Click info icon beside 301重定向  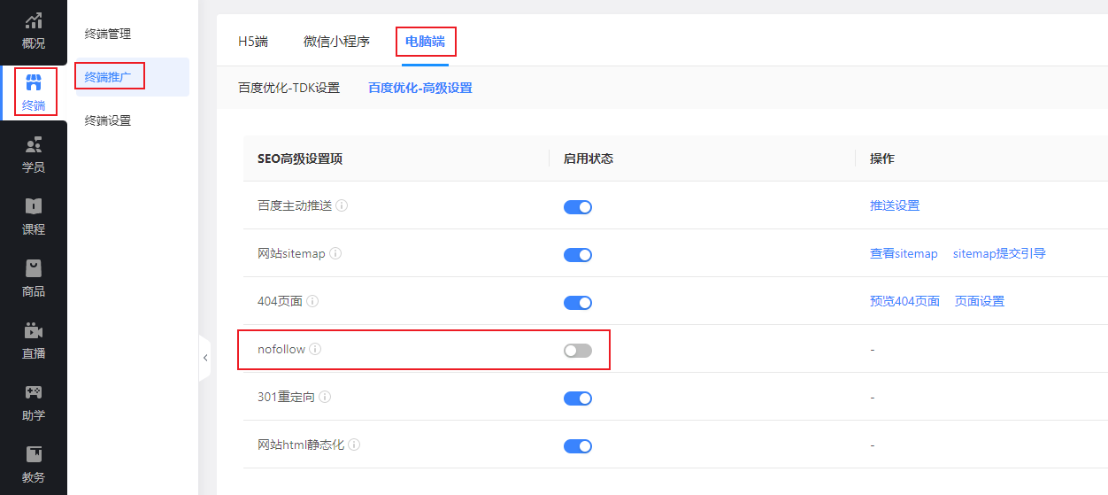[325, 397]
